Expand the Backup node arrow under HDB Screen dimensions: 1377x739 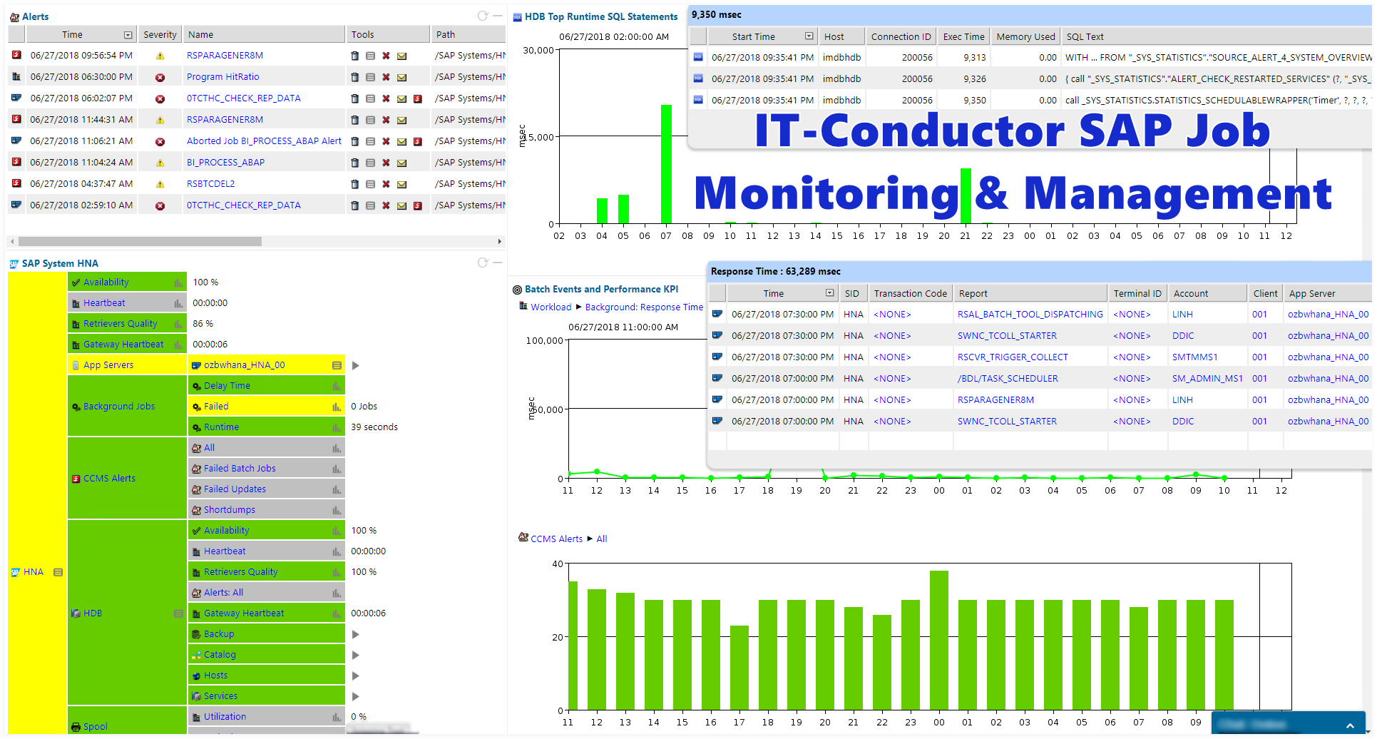coord(355,633)
